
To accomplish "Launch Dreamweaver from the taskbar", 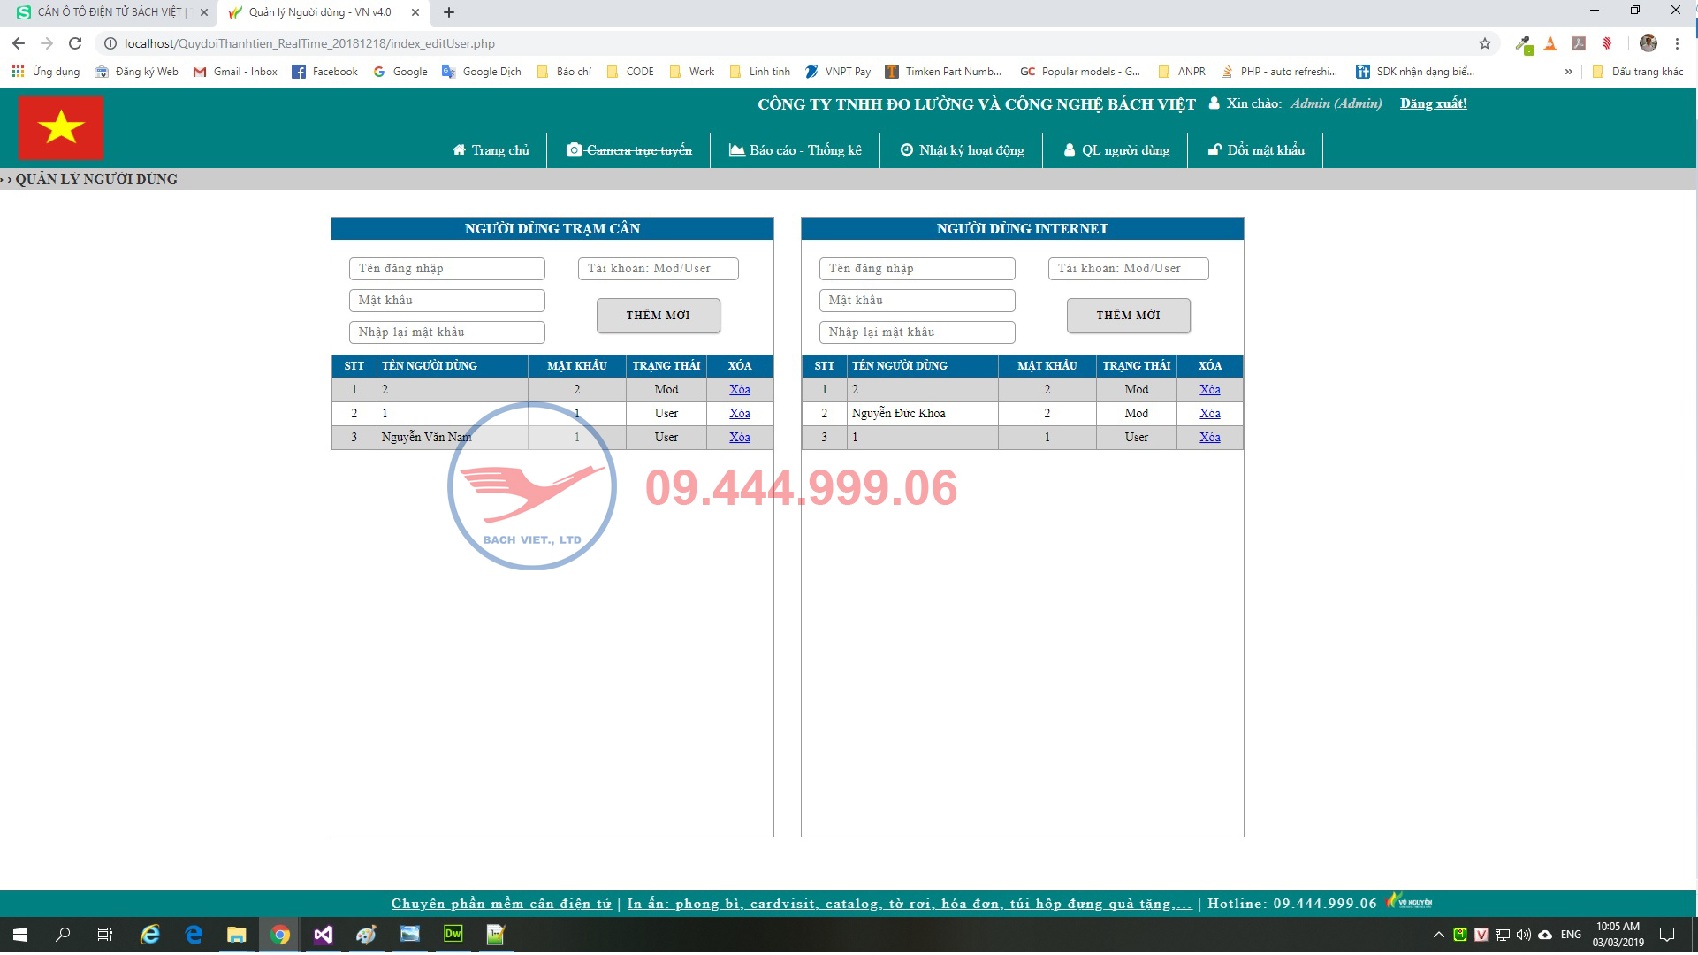I will click(453, 935).
